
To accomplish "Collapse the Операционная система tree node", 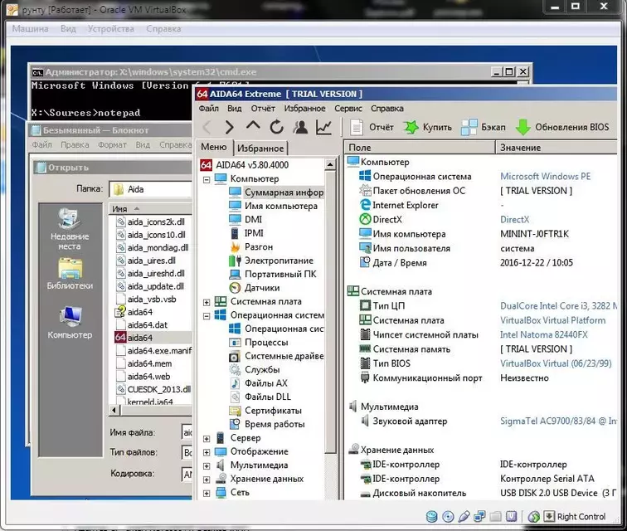I will (207, 316).
